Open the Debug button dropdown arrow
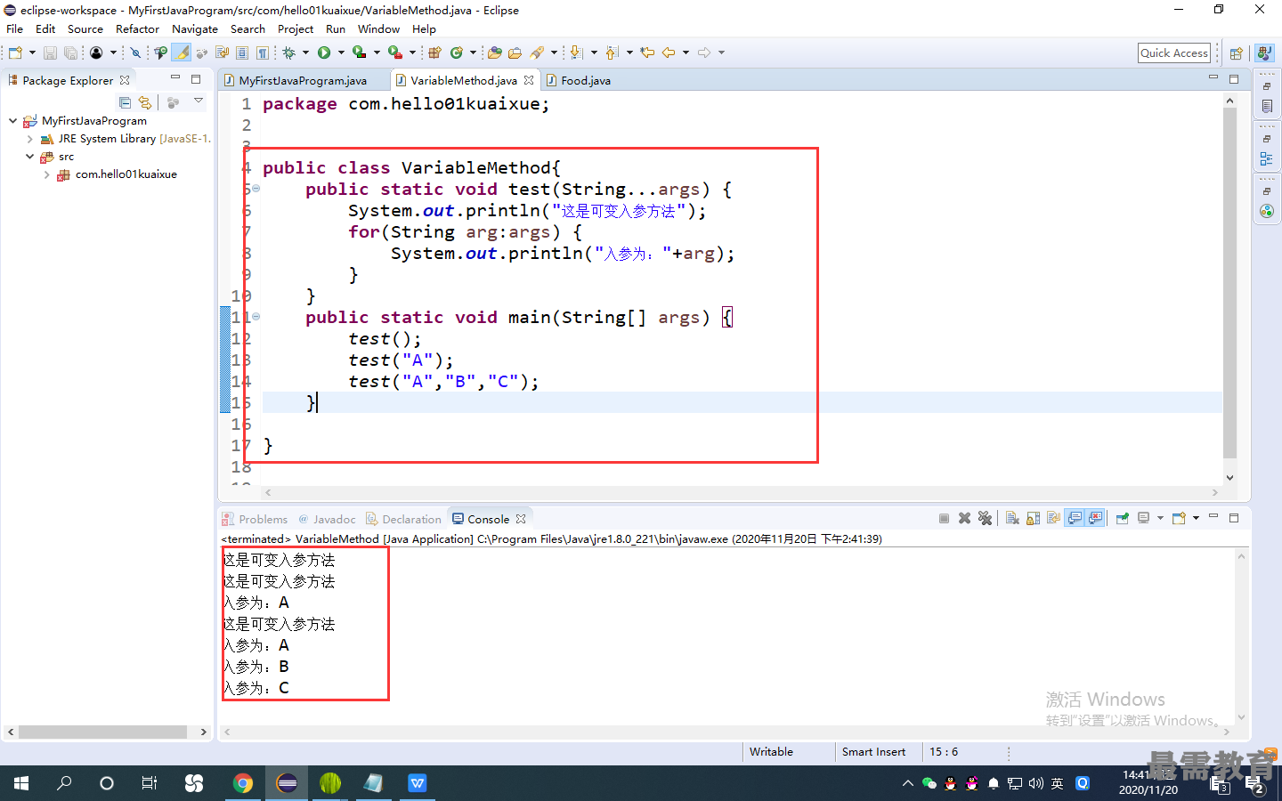1282x801 pixels. (x=305, y=53)
